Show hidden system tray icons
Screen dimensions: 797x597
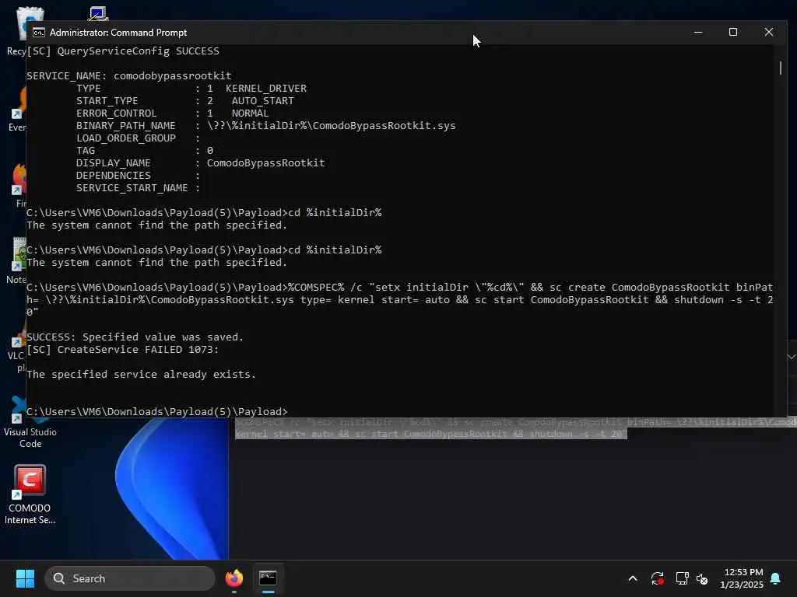[x=633, y=578]
